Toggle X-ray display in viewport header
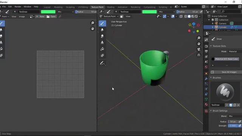Viewport: 242px width, 136px height. [x=181, y=16]
